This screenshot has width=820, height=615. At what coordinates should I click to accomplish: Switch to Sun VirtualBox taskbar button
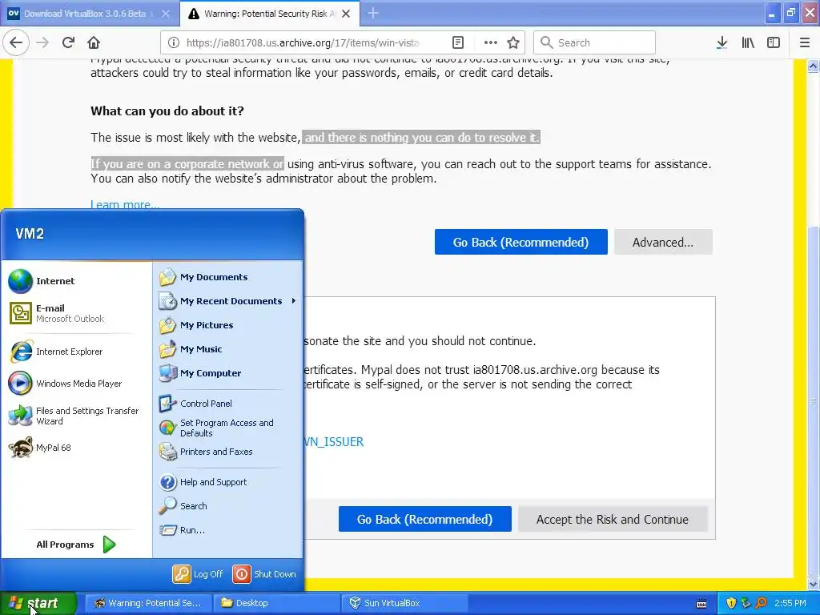tap(404, 603)
